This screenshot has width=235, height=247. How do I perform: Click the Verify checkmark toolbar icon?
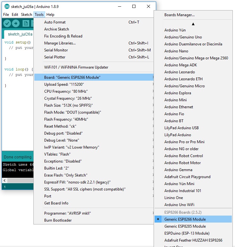tap(7, 23)
